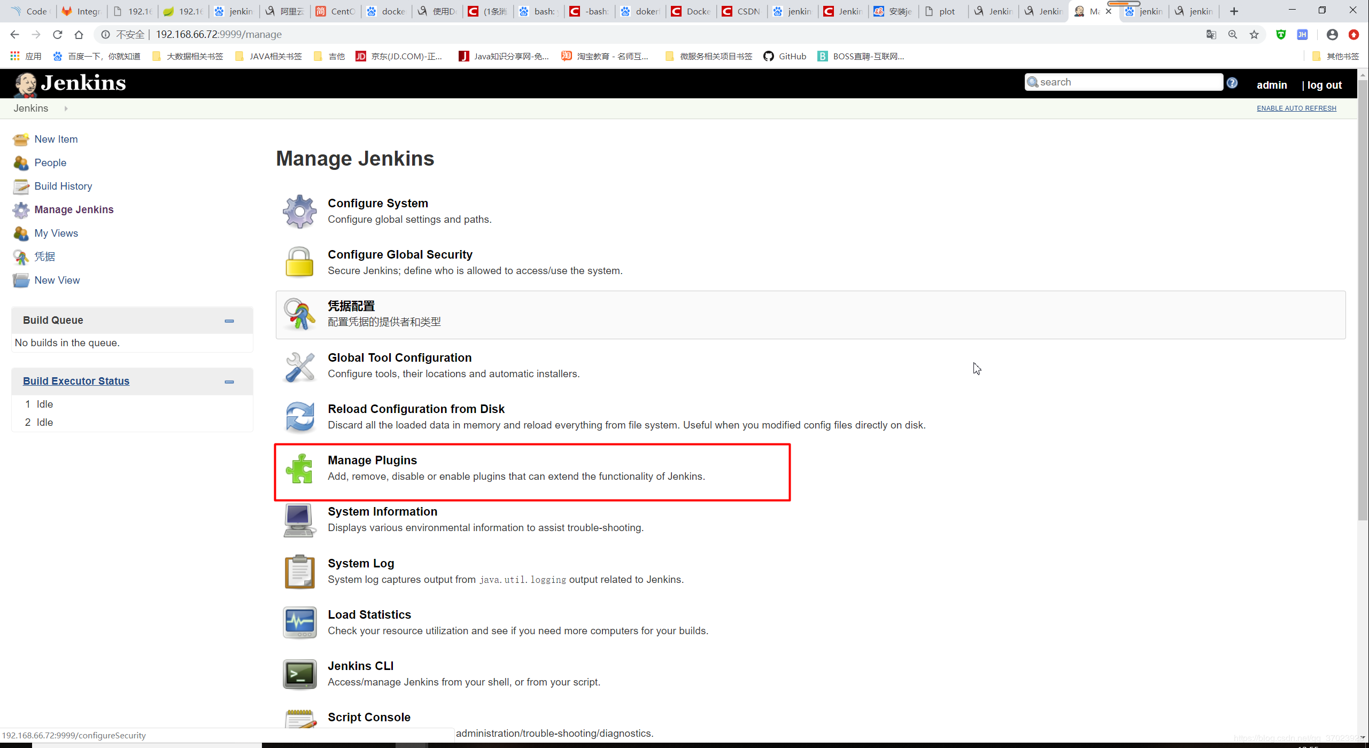Click the System Information computer icon
The width and height of the screenshot is (1369, 748).
click(299, 520)
